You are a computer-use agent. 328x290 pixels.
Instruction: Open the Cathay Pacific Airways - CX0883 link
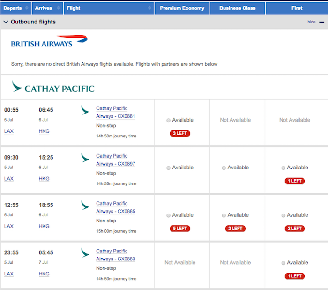116,255
